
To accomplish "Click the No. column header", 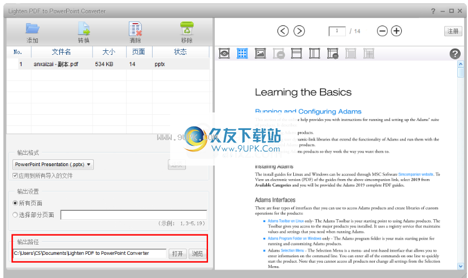I will click(x=18, y=52).
